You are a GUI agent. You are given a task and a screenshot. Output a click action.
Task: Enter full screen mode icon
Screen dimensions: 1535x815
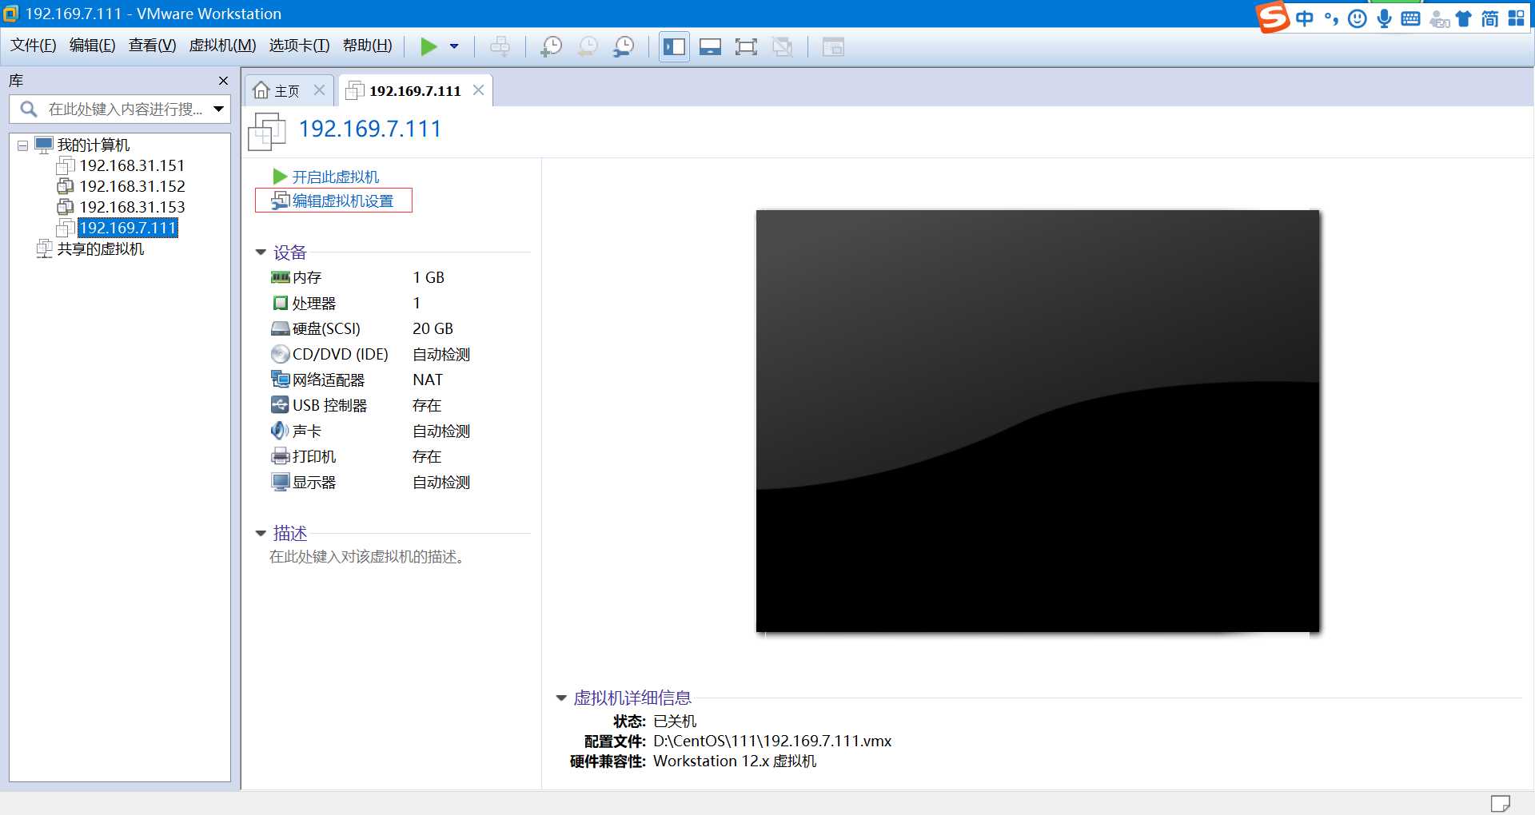coord(746,46)
